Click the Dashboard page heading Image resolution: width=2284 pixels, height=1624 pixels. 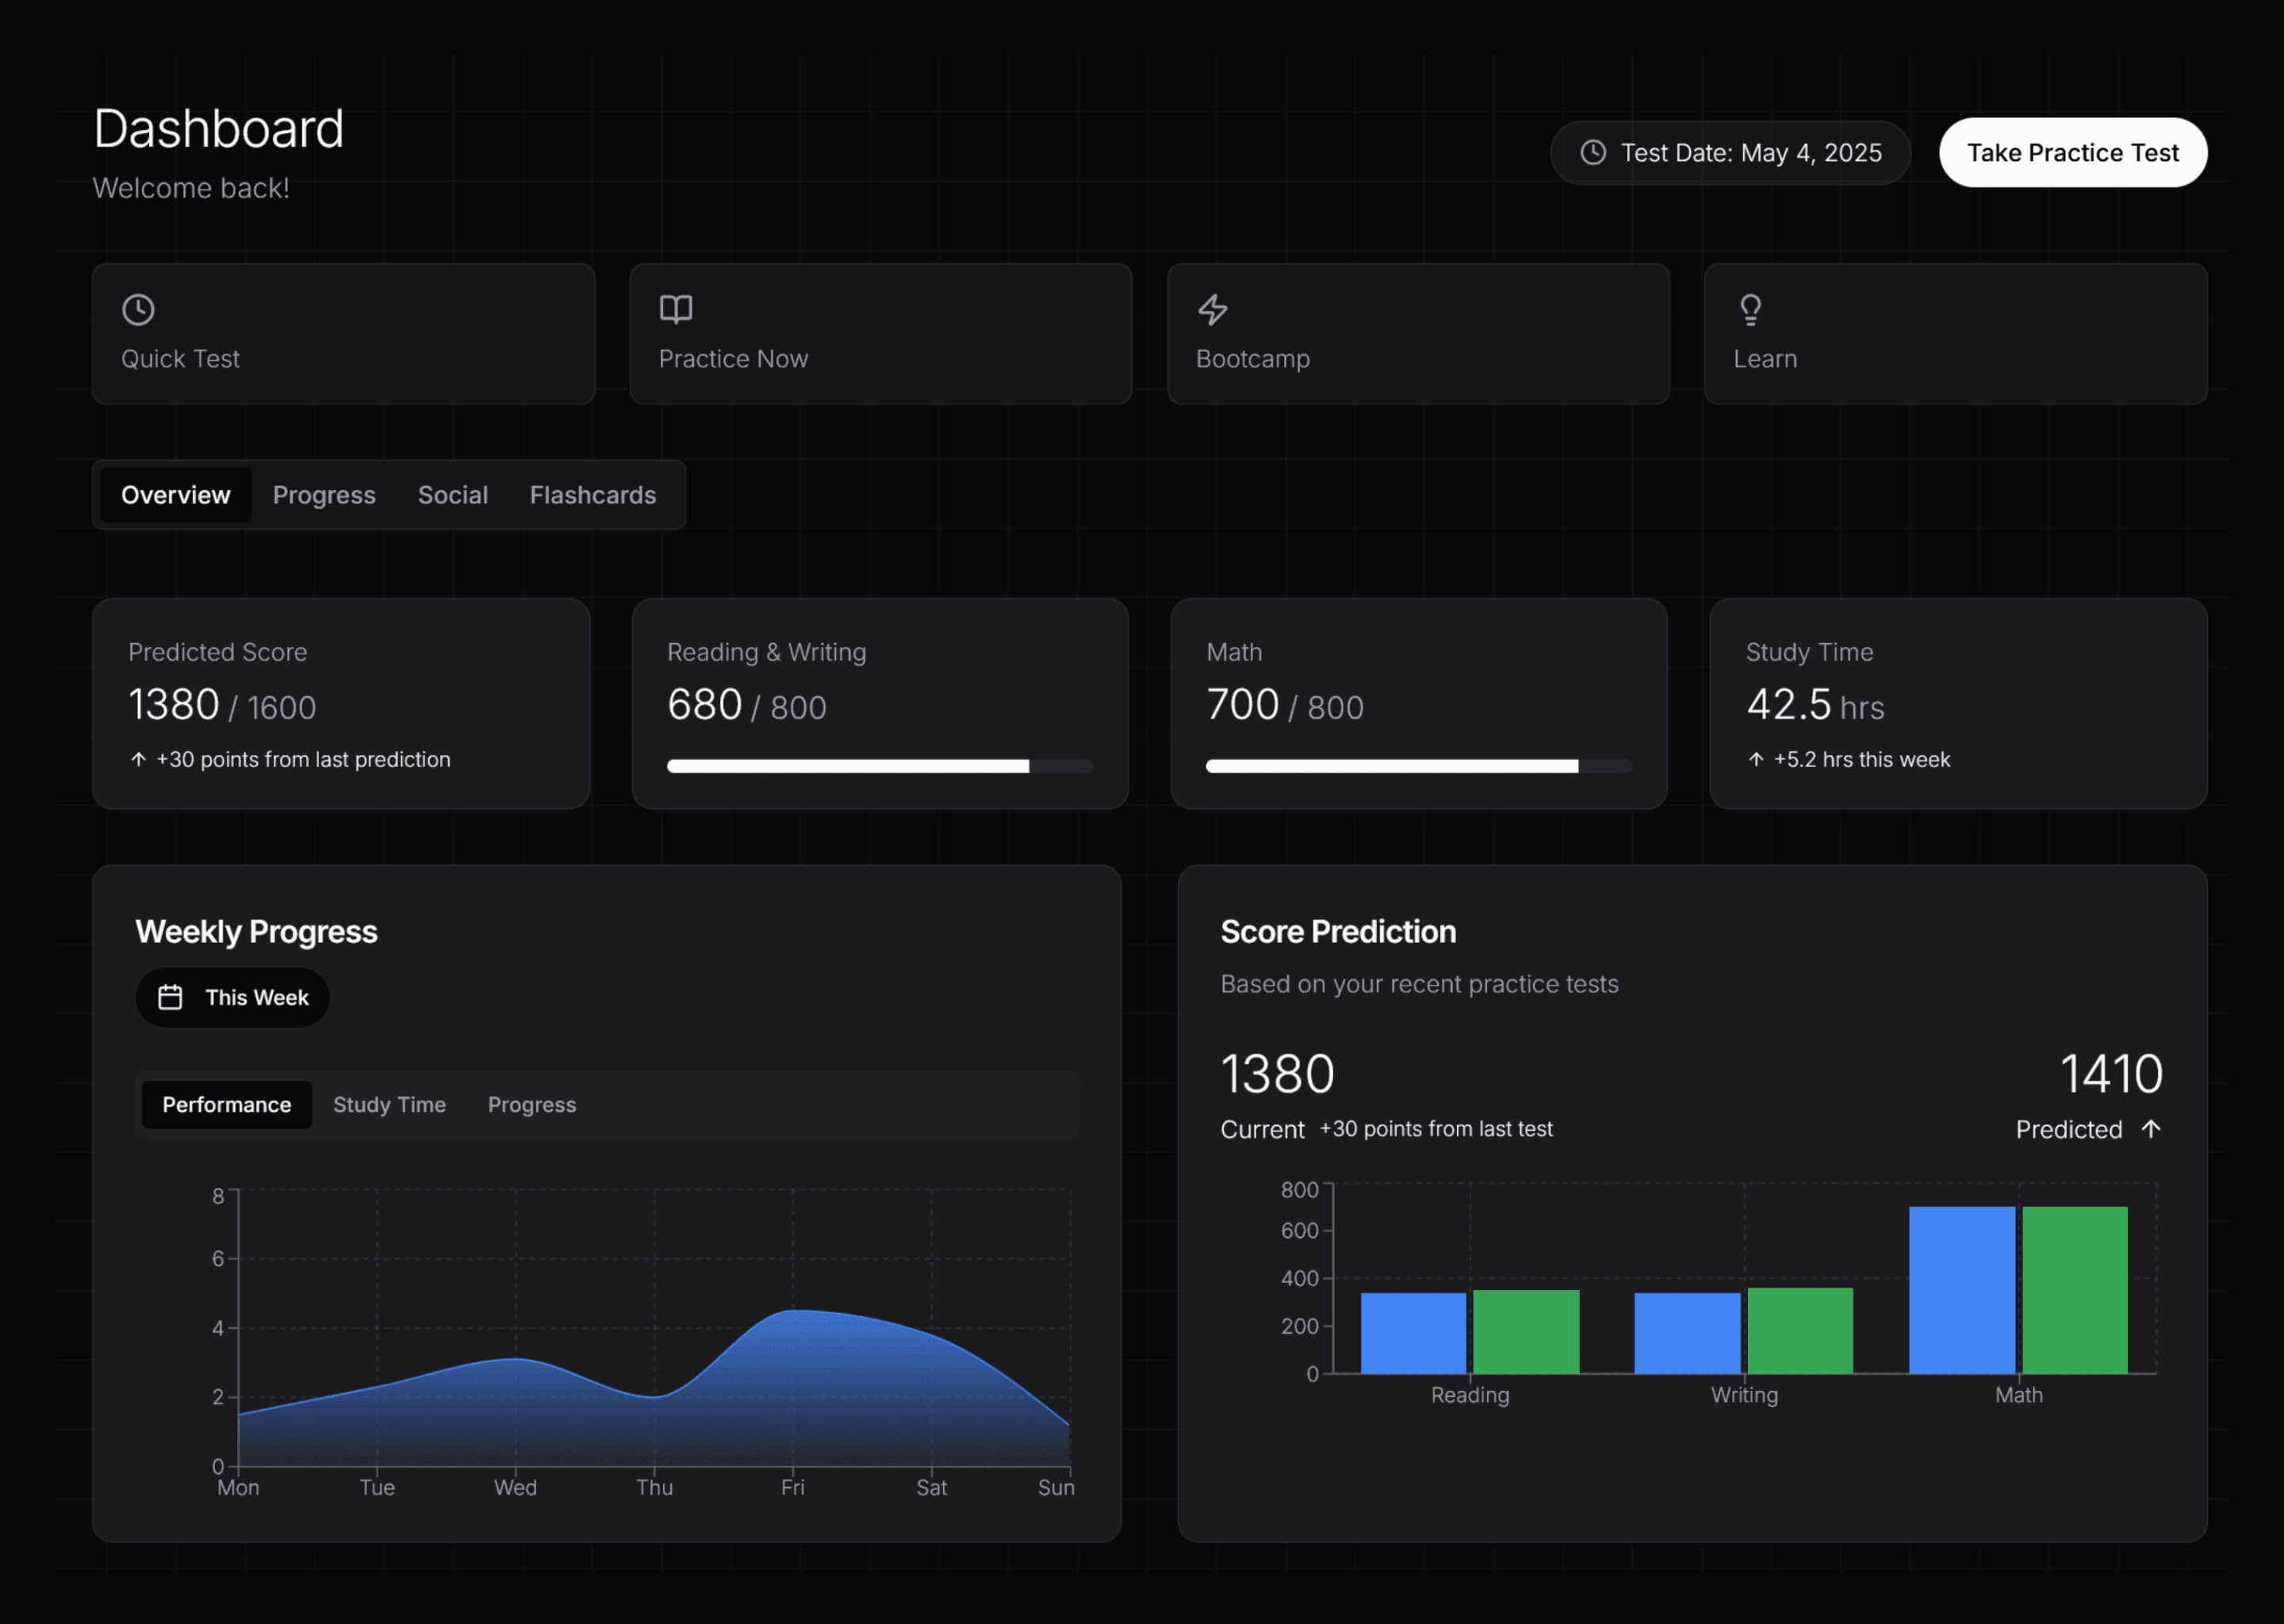(219, 129)
